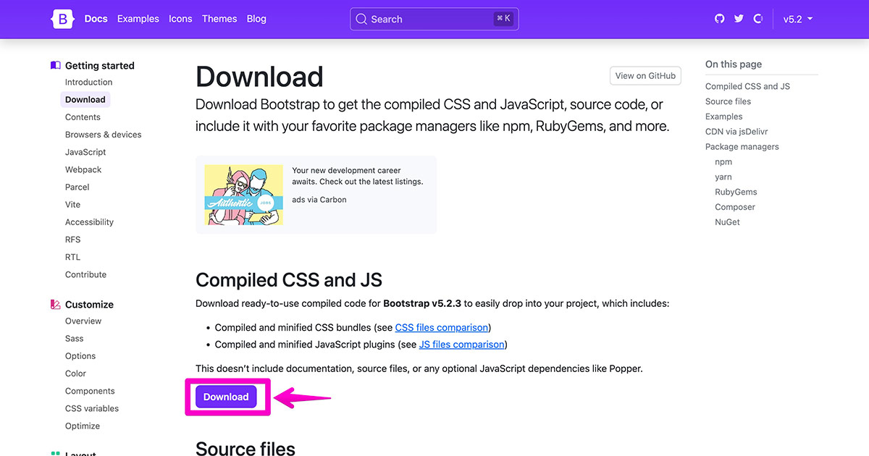Open Components sidebar page
The image size is (869, 456).
(90, 391)
